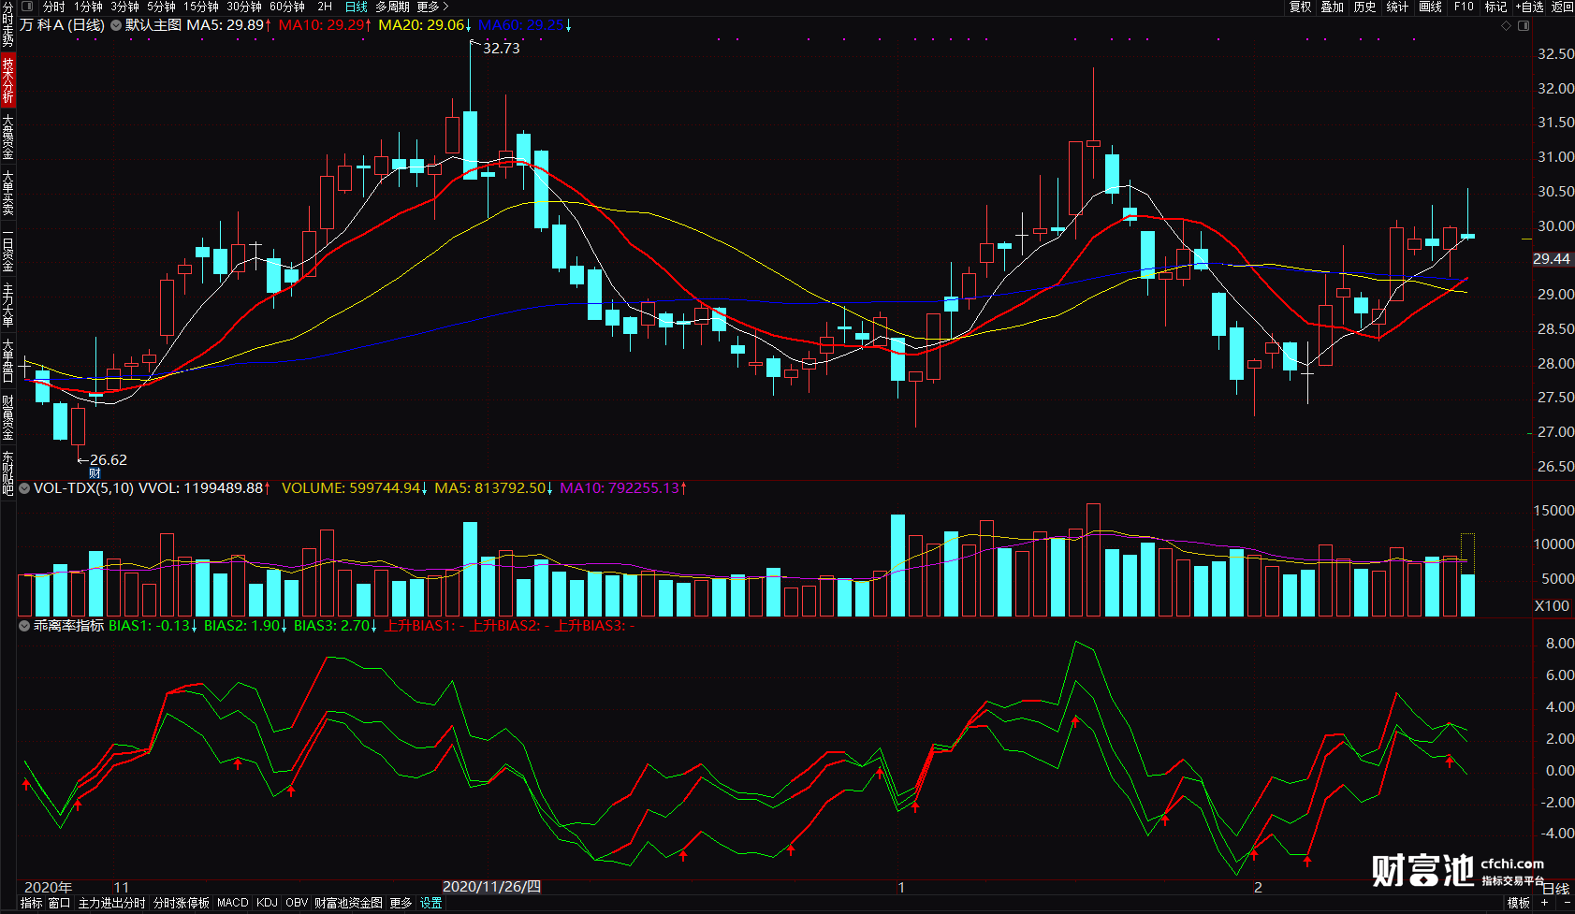Select the 3分钟 period
The image size is (1575, 914).
pyautogui.click(x=124, y=7)
